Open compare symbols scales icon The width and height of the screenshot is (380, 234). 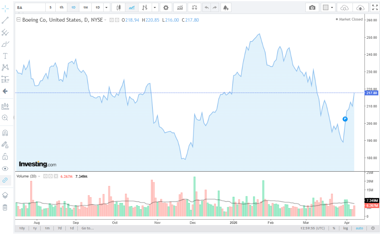[194, 7]
